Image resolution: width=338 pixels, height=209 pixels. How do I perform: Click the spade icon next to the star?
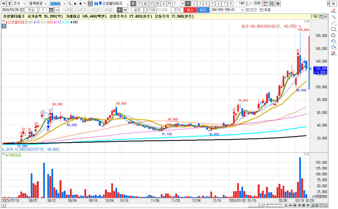[x=80, y=4]
